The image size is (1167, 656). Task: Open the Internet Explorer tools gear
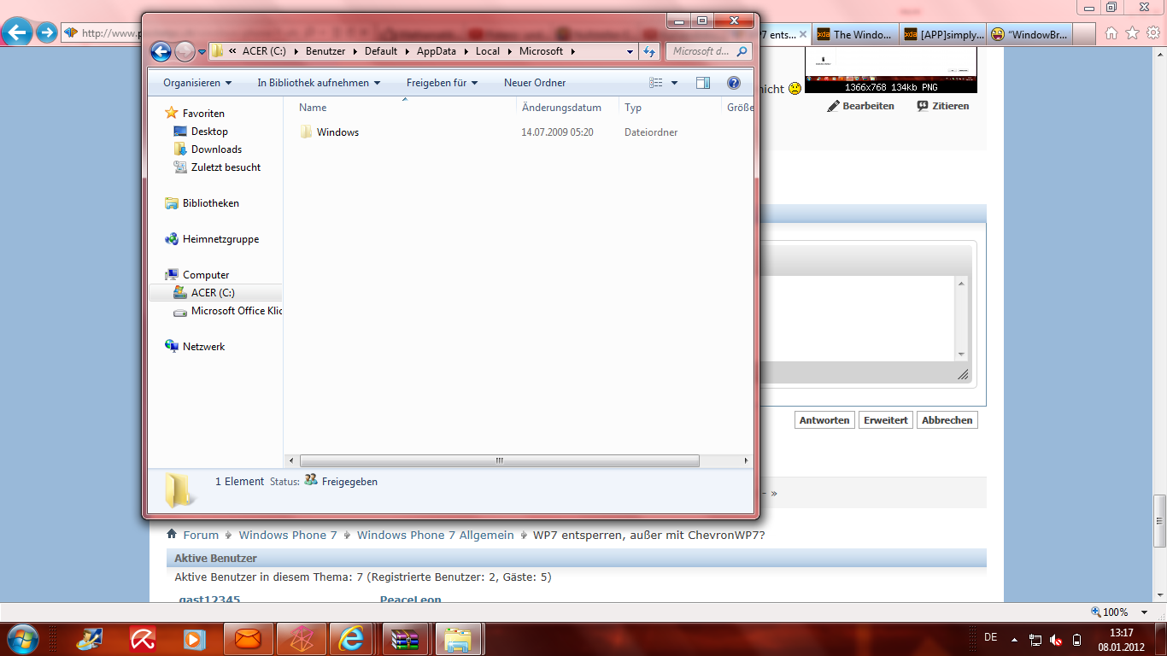coord(1153,33)
